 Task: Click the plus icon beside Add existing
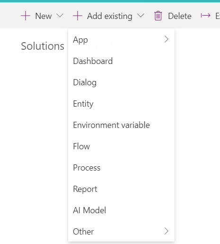[x=78, y=16]
